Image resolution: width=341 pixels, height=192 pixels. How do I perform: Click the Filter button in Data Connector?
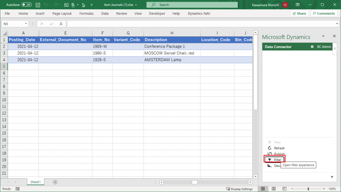point(275,160)
